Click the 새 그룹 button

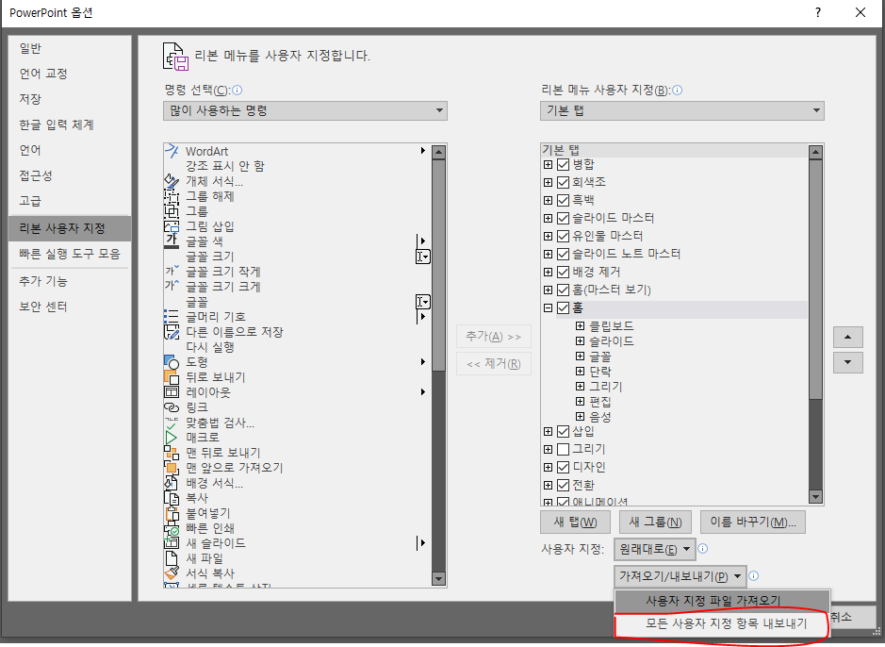(655, 522)
